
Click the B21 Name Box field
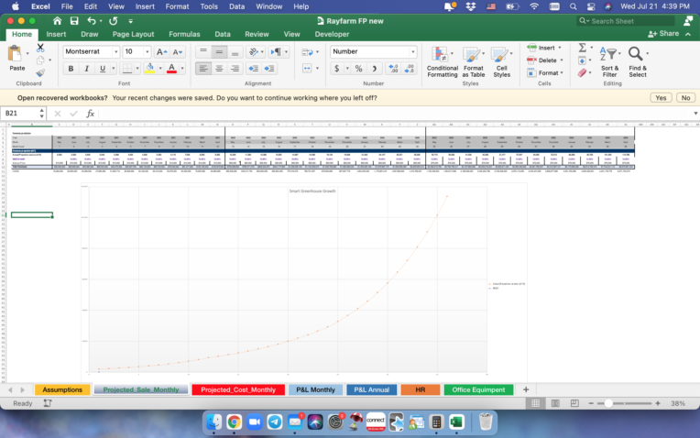(20, 114)
